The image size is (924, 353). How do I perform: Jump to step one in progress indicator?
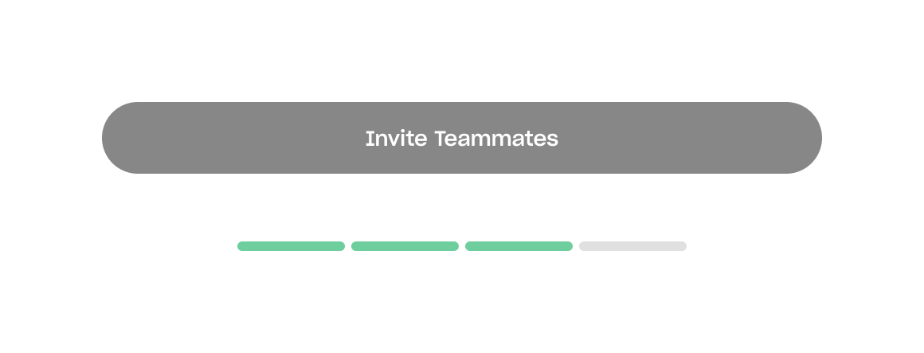[291, 246]
